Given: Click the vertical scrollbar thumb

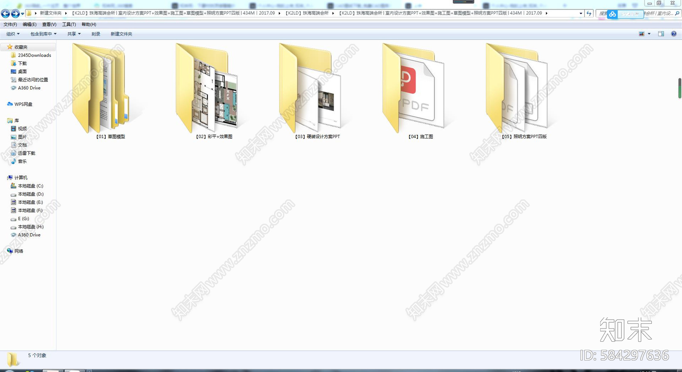Looking at the screenshot, I should click(x=680, y=88).
